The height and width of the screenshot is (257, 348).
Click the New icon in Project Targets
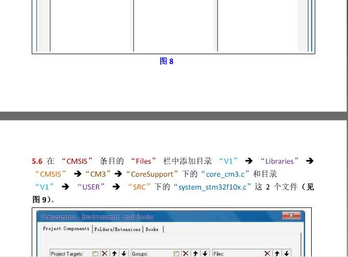tap(95, 253)
